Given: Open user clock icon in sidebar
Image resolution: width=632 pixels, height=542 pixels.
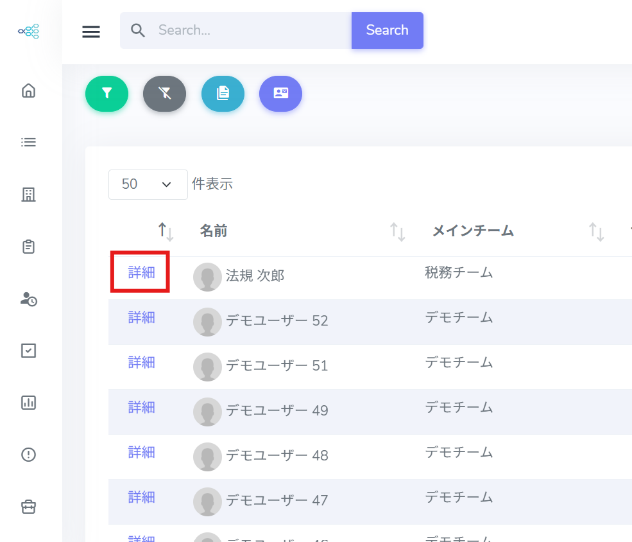Looking at the screenshot, I should pos(28,299).
